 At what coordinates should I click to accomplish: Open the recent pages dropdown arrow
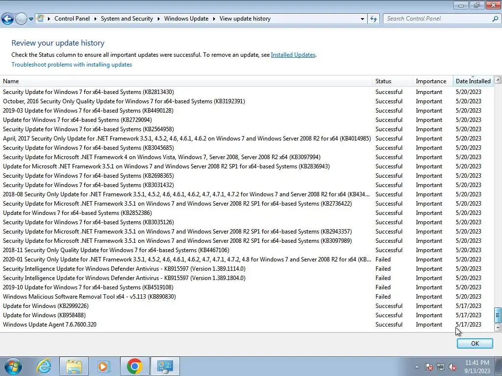31,19
